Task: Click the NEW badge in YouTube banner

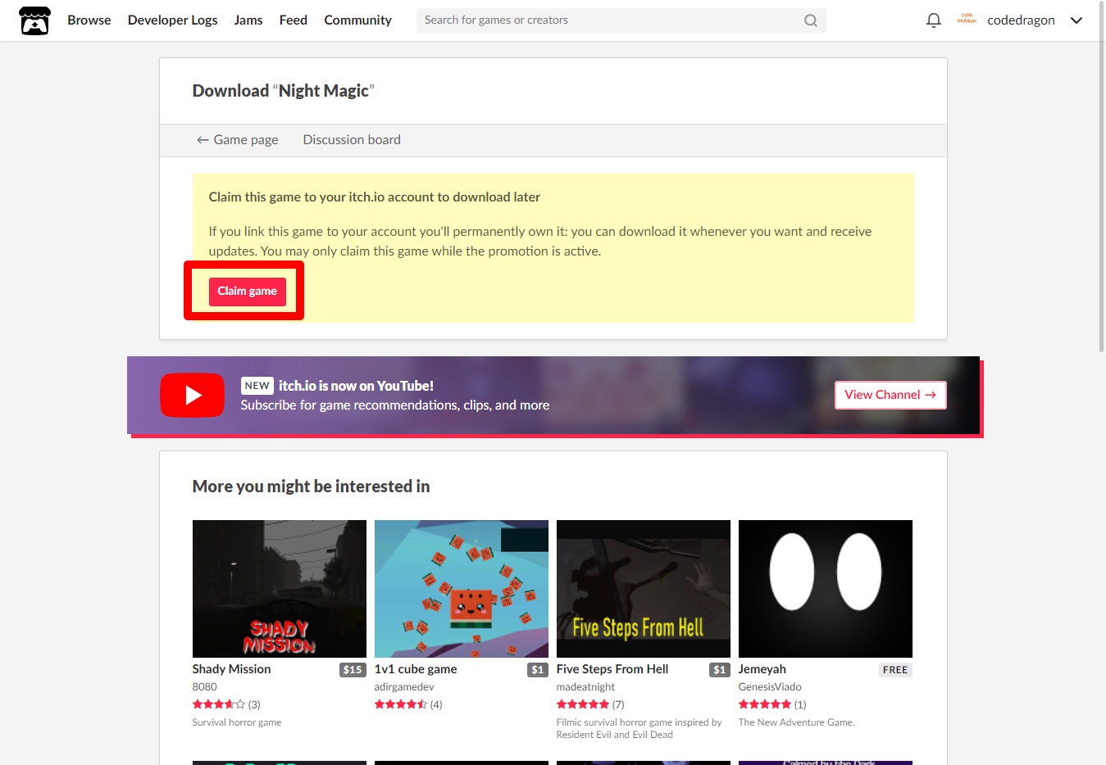Action: pos(257,386)
